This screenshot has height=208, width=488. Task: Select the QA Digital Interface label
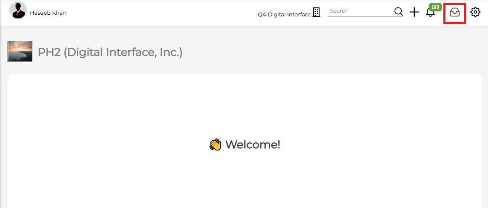(284, 15)
